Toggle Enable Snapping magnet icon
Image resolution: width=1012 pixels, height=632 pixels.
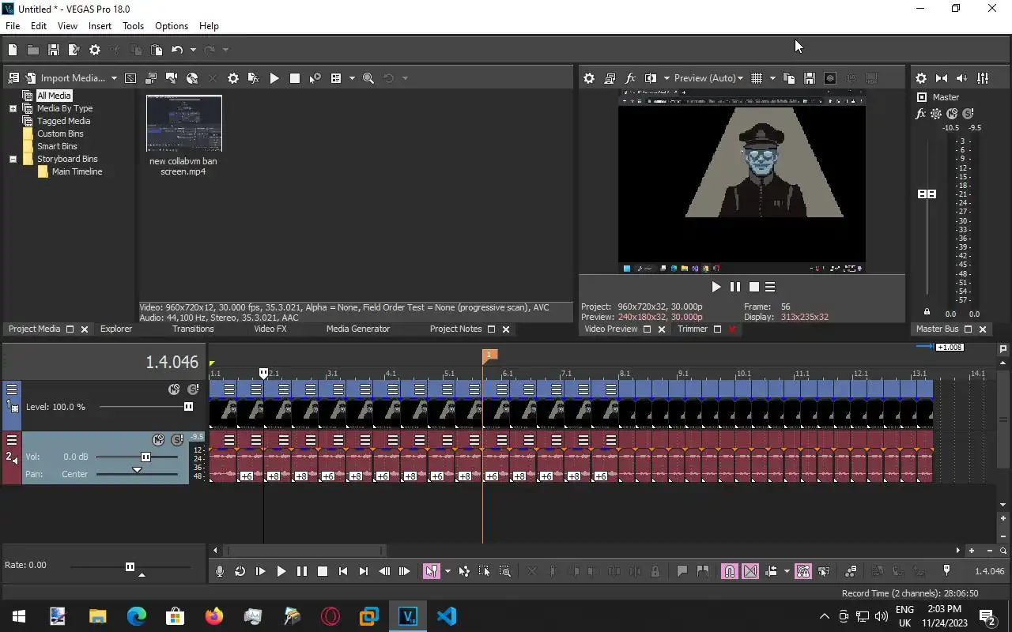[x=730, y=571]
